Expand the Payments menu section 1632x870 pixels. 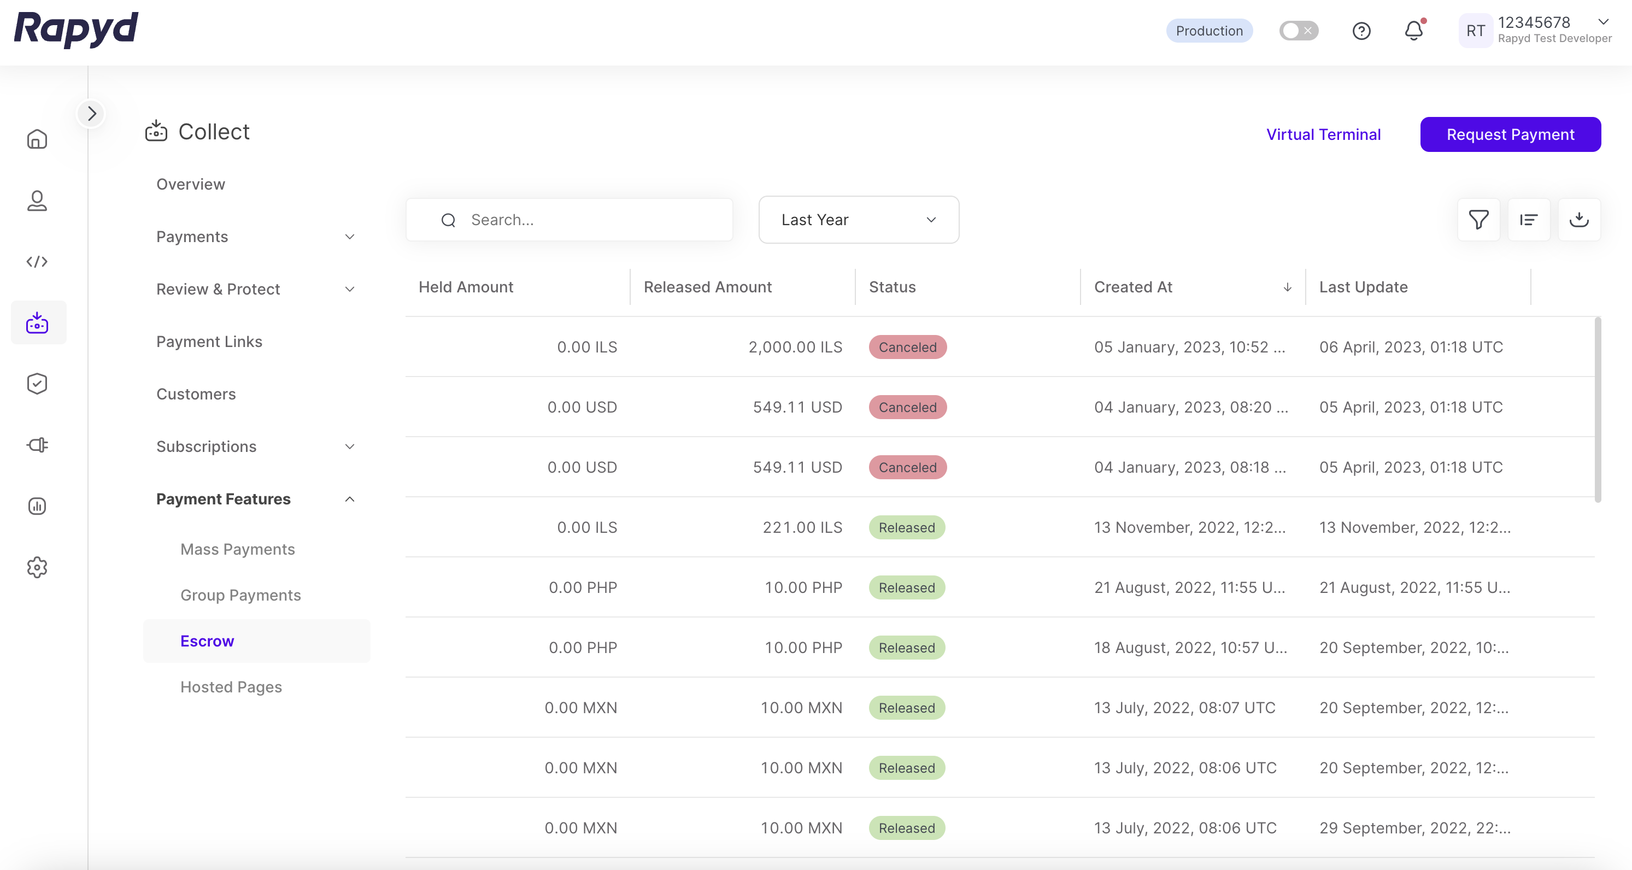(349, 236)
